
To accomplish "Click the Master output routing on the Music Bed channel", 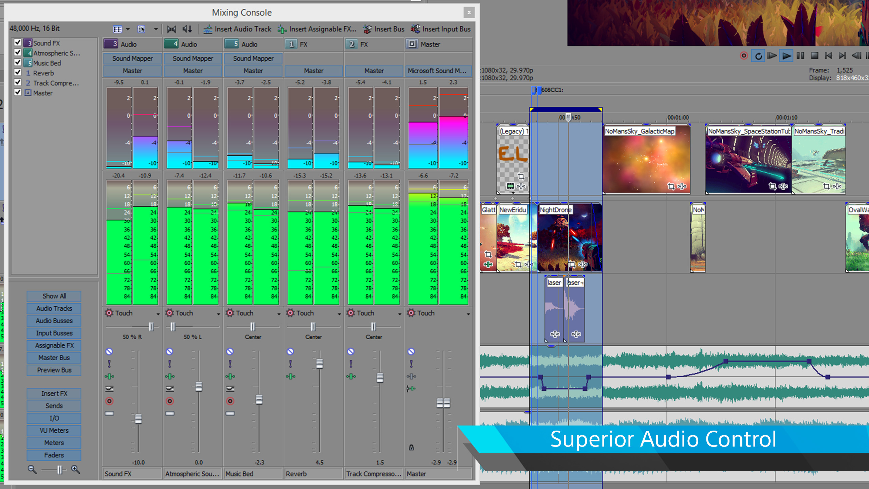I will [x=253, y=71].
